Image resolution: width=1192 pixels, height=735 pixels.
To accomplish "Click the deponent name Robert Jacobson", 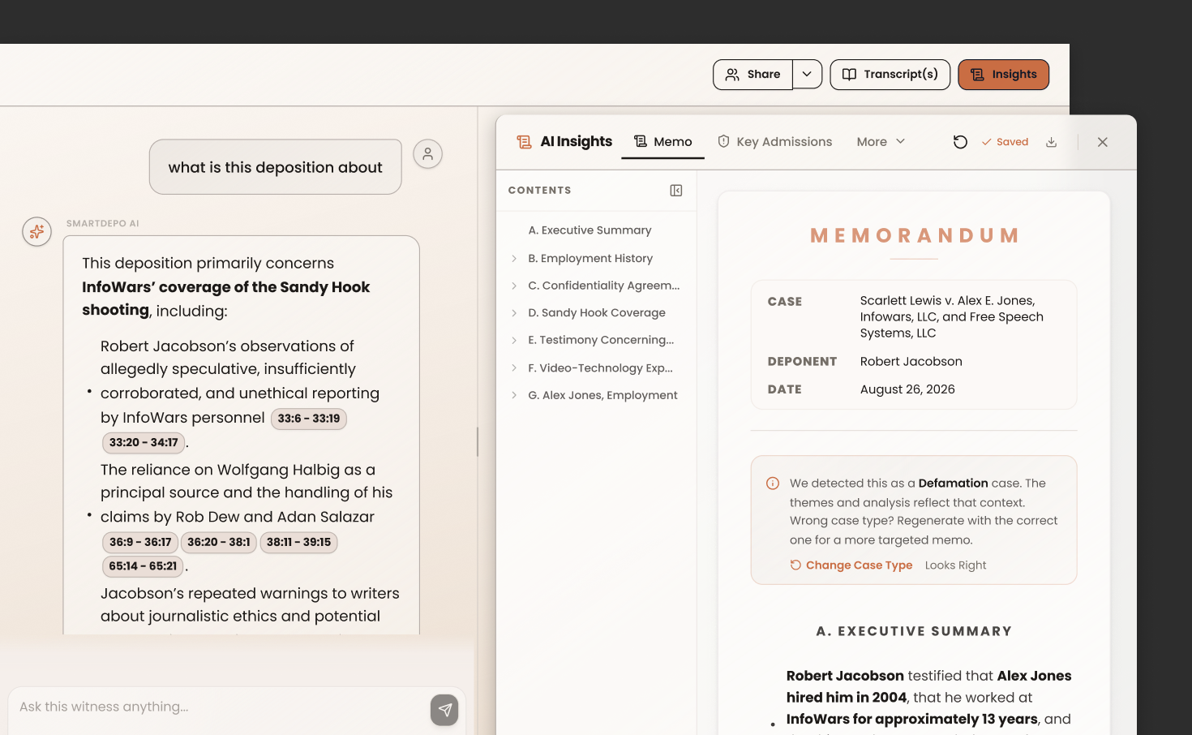I will point(911,362).
